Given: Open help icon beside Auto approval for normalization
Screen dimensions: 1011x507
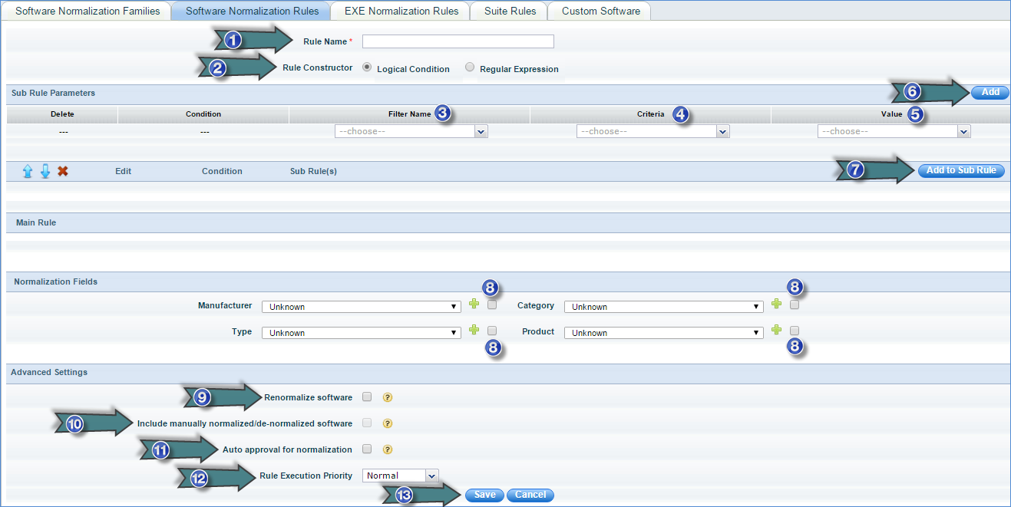Looking at the screenshot, I should (388, 449).
